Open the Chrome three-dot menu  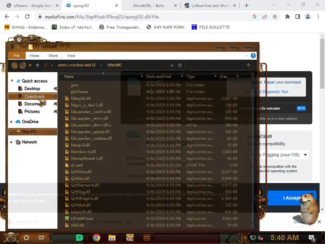coord(318,17)
